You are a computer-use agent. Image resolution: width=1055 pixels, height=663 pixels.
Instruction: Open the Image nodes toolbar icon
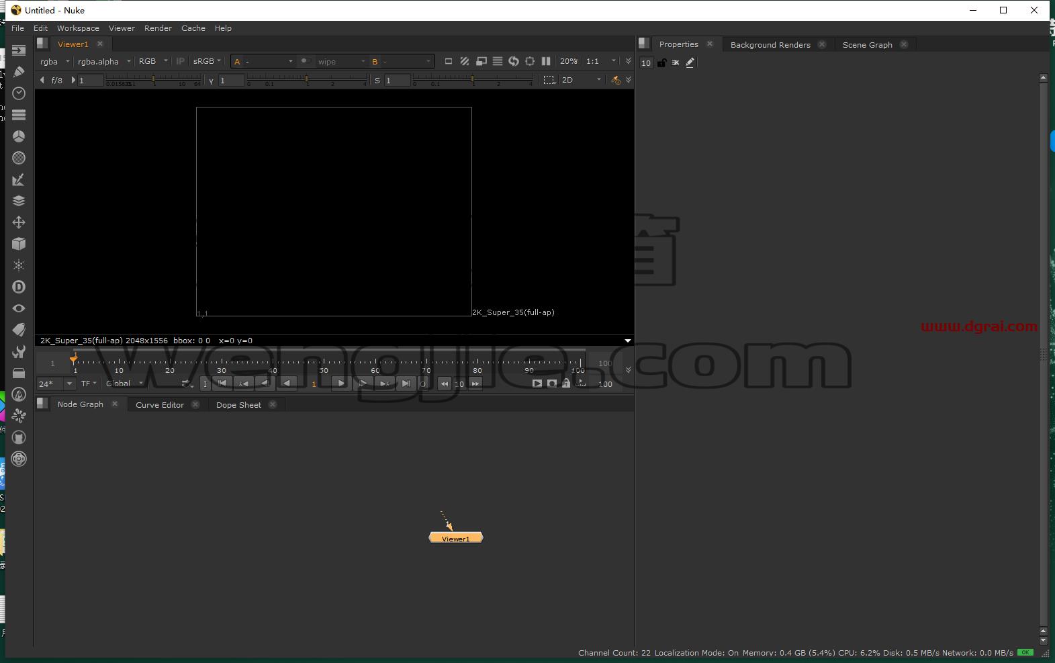coord(19,50)
